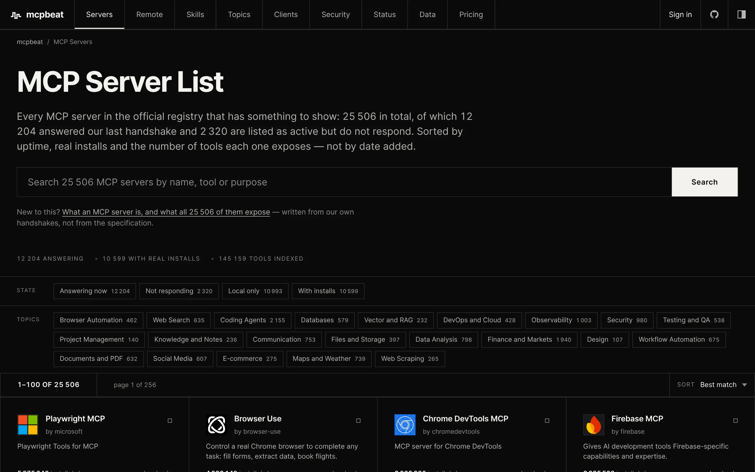This screenshot has width=755, height=472.
Task: Select the Social Media topic chip
Action: click(x=180, y=359)
